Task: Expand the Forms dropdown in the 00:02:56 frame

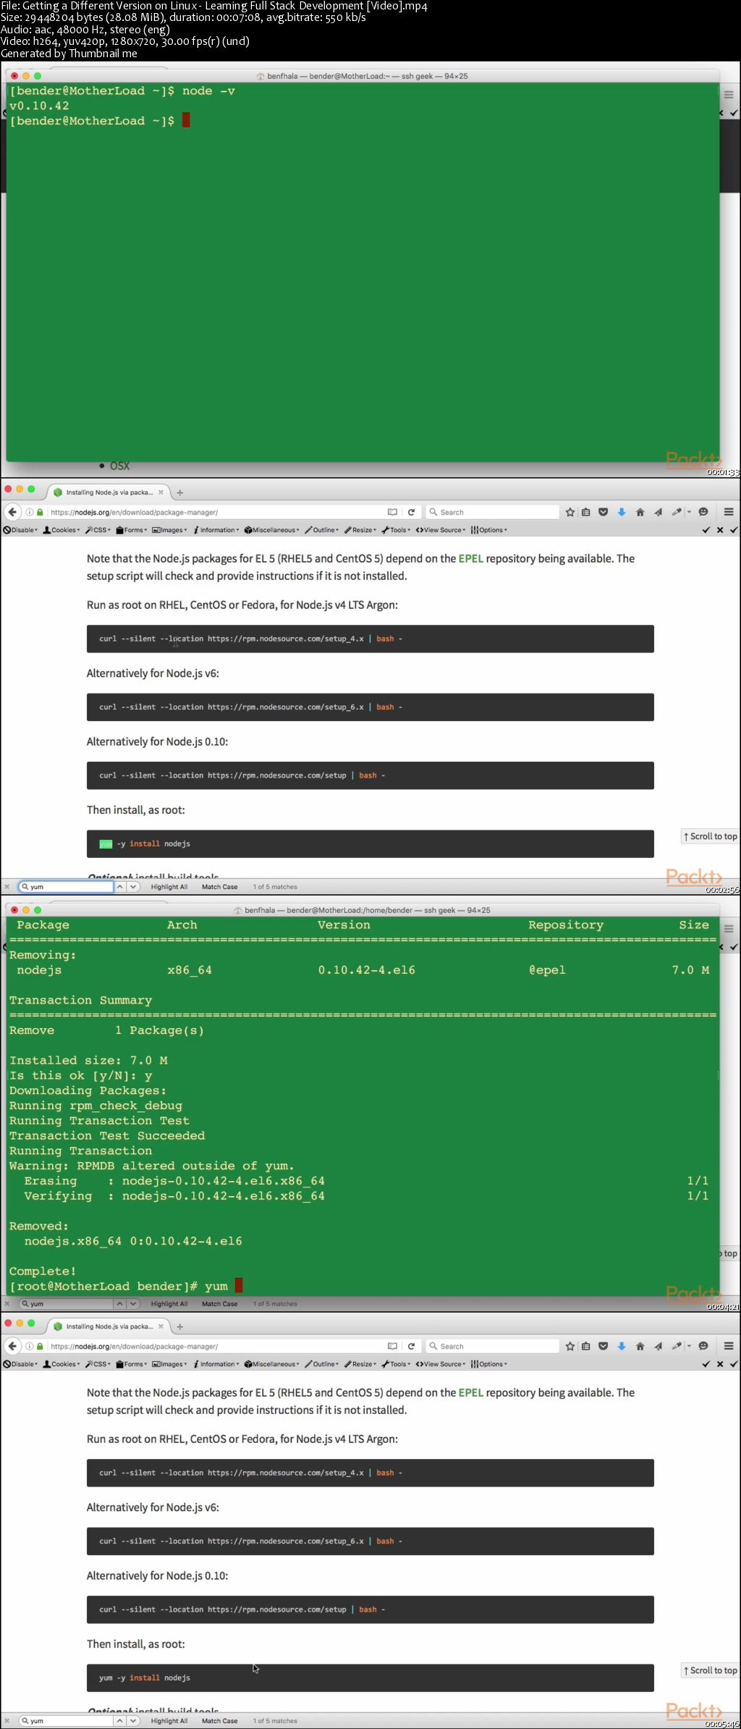Action: point(132,530)
